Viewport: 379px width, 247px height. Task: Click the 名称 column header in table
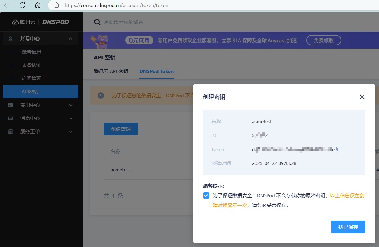115,151
